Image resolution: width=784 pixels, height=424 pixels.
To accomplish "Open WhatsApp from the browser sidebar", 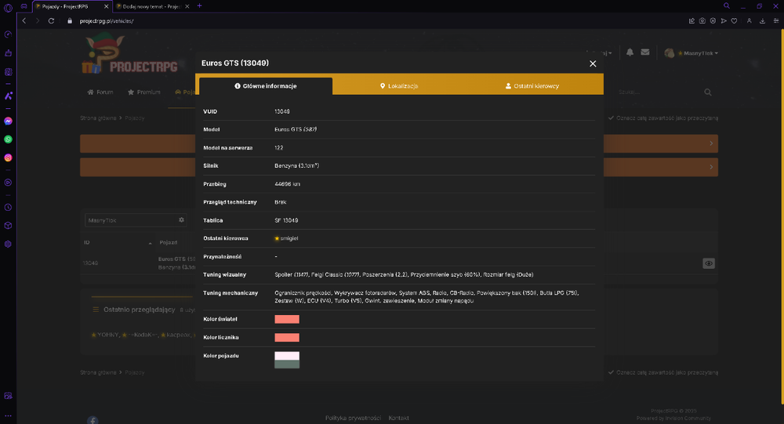I will [8, 140].
